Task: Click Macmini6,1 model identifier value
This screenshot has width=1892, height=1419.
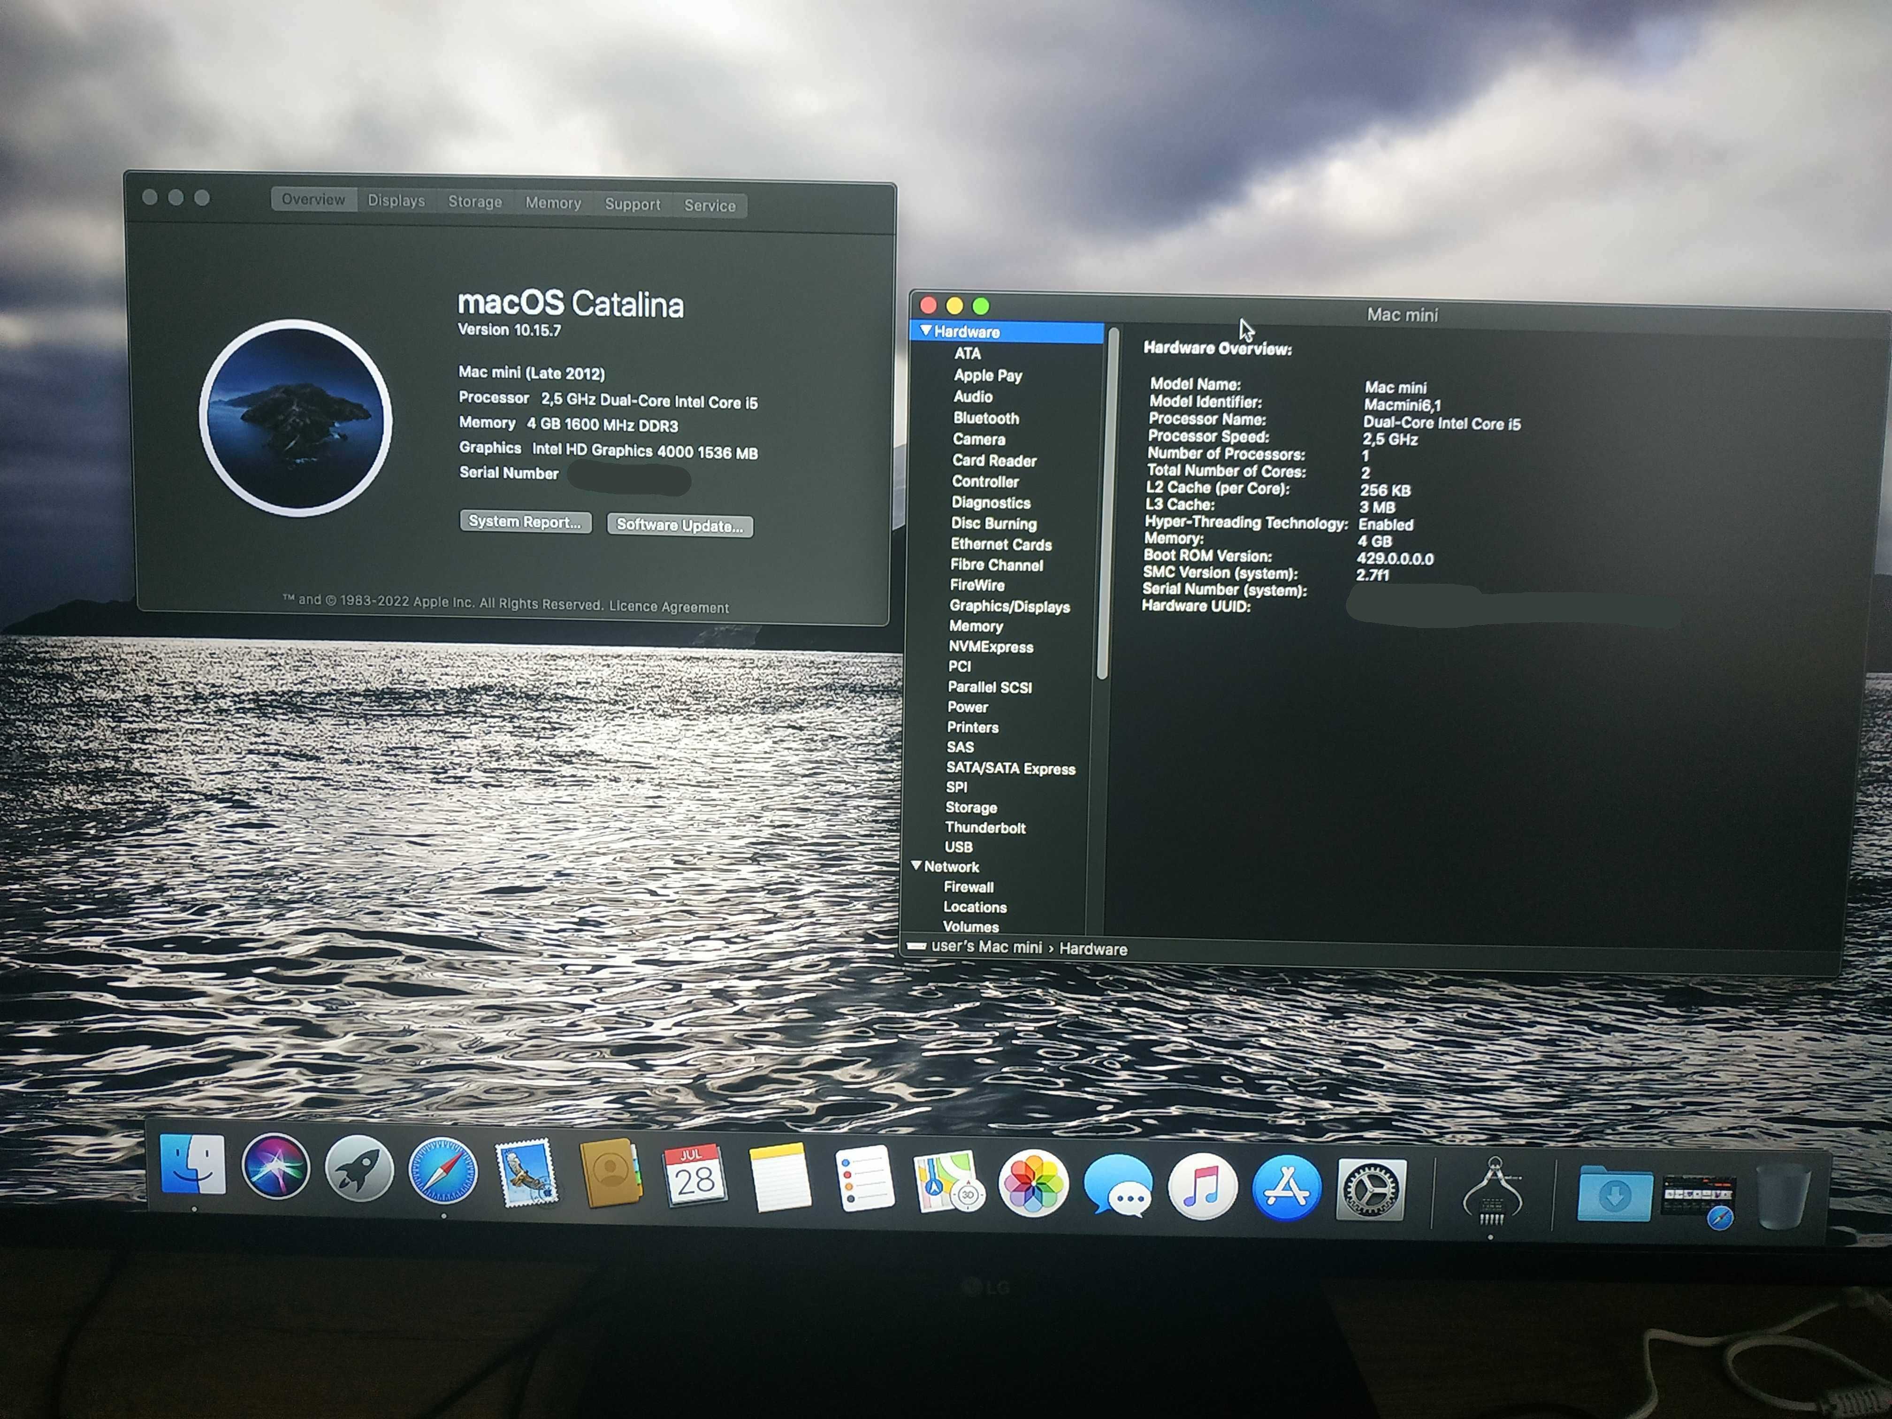Action: [1402, 404]
